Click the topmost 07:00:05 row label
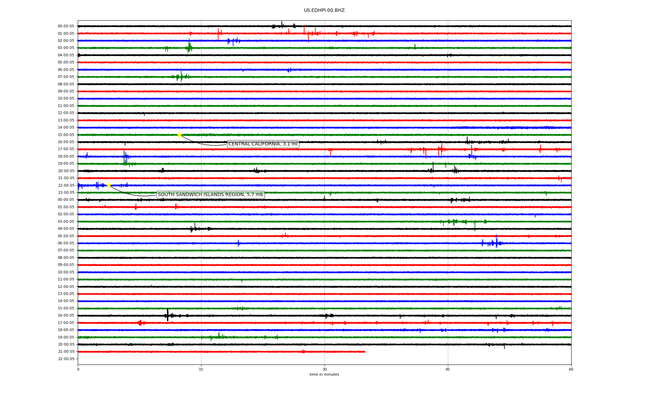The width and height of the screenshot is (649, 405). 66,77
